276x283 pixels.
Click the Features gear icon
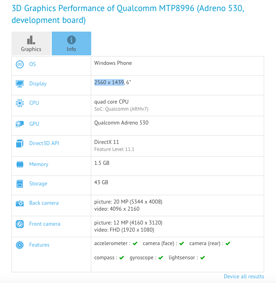tap(20, 245)
